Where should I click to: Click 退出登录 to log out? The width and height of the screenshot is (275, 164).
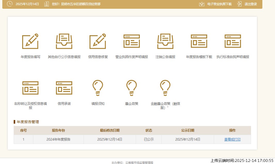[x=251, y=4]
